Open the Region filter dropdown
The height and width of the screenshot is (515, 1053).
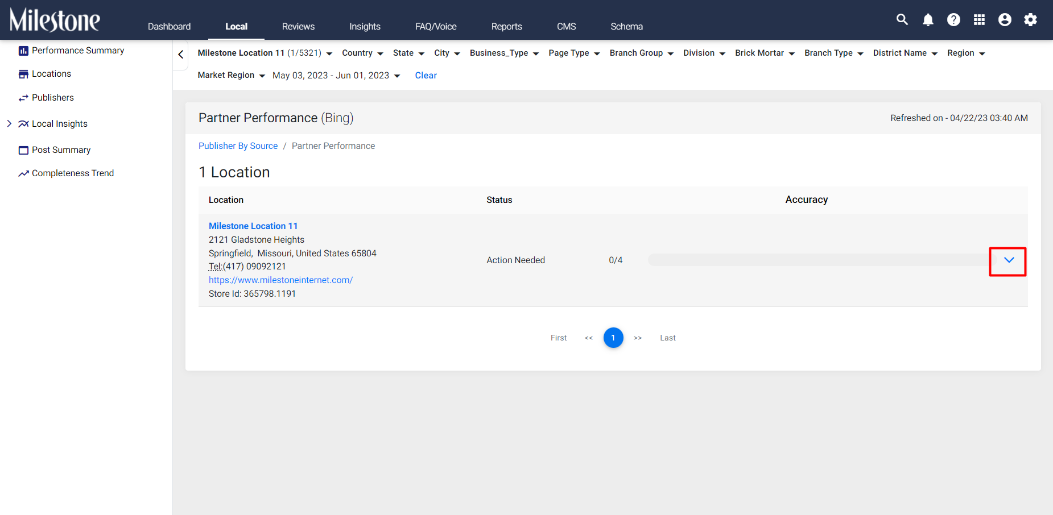pyautogui.click(x=966, y=53)
